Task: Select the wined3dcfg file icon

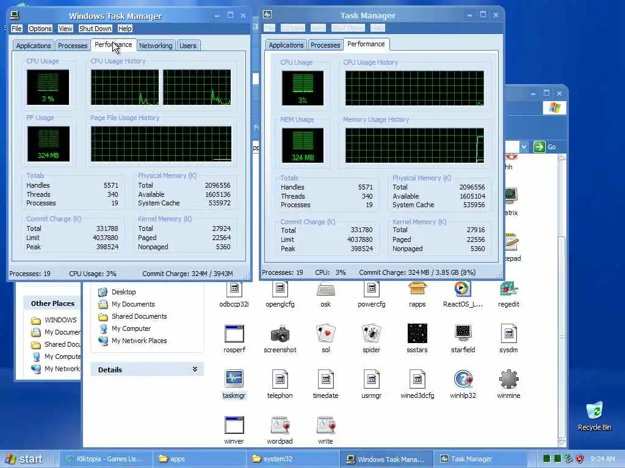Action: pyautogui.click(x=417, y=379)
